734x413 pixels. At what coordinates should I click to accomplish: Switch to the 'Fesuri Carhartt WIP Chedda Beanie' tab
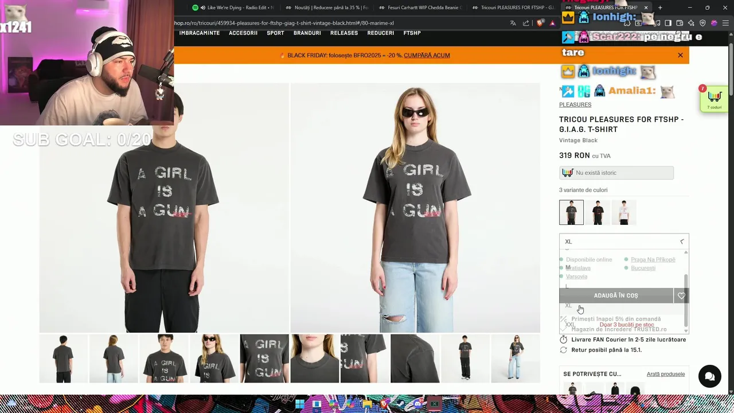click(420, 7)
